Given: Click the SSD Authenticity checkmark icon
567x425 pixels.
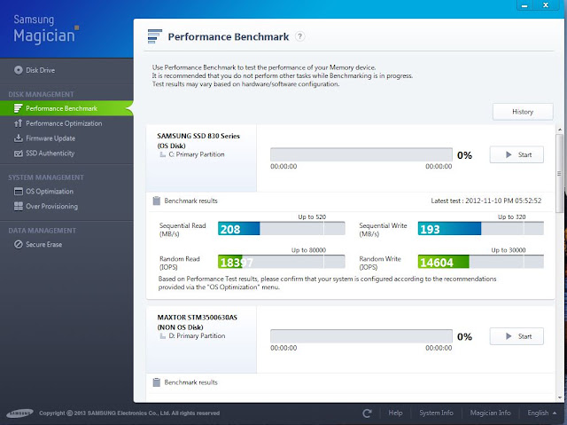Looking at the screenshot, I should (18, 153).
